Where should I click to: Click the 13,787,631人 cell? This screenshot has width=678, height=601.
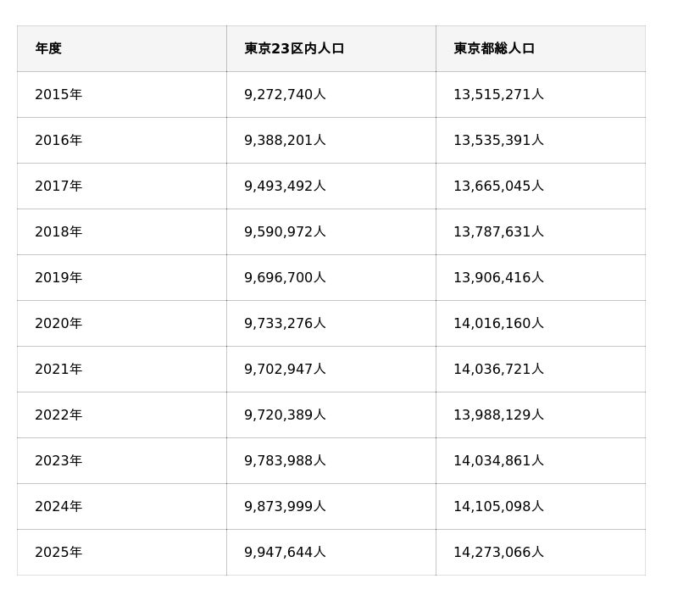tap(498, 232)
